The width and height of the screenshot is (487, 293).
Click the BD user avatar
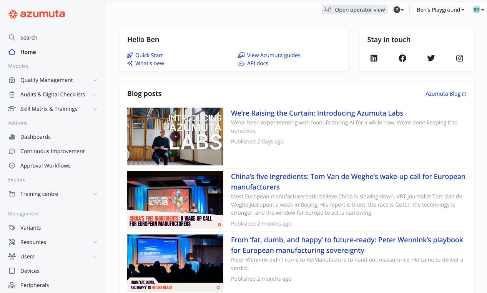pos(476,10)
